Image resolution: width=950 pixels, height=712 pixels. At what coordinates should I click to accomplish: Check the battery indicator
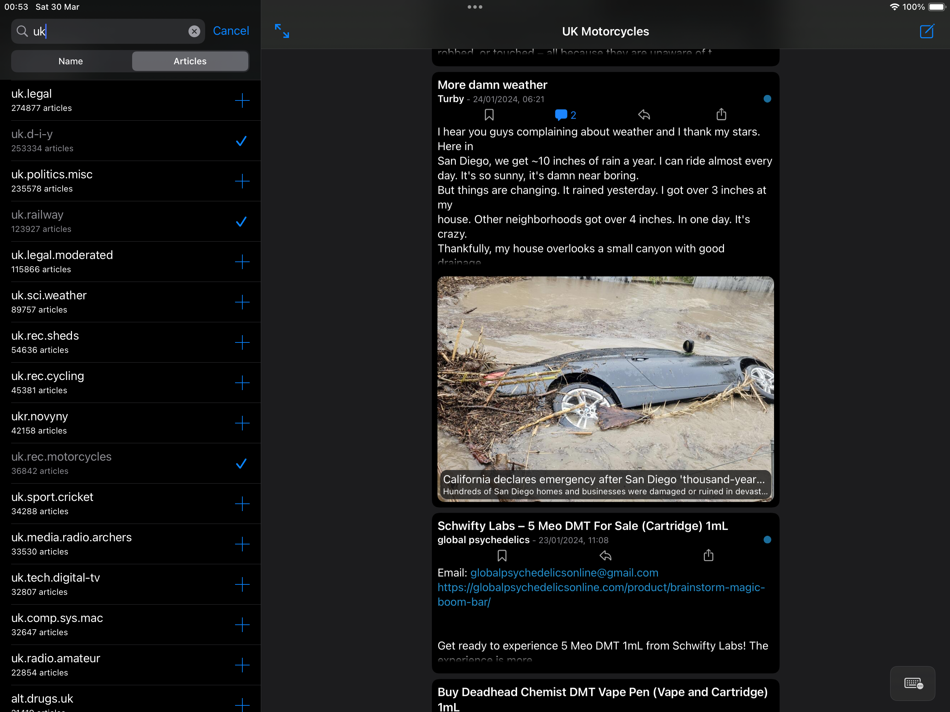937,7
